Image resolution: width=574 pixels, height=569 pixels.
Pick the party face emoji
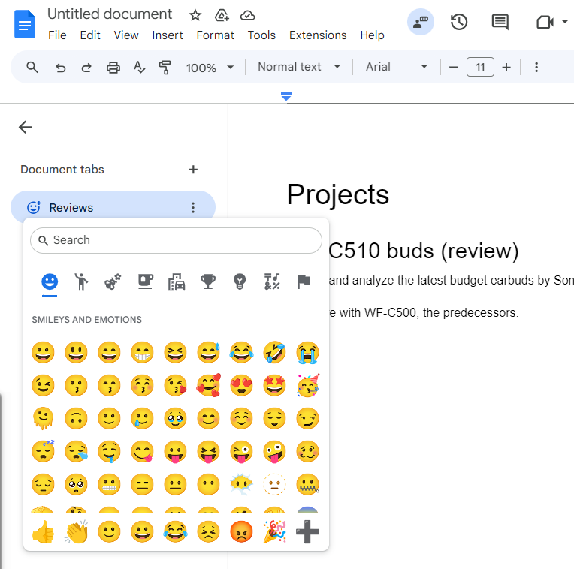click(x=308, y=385)
